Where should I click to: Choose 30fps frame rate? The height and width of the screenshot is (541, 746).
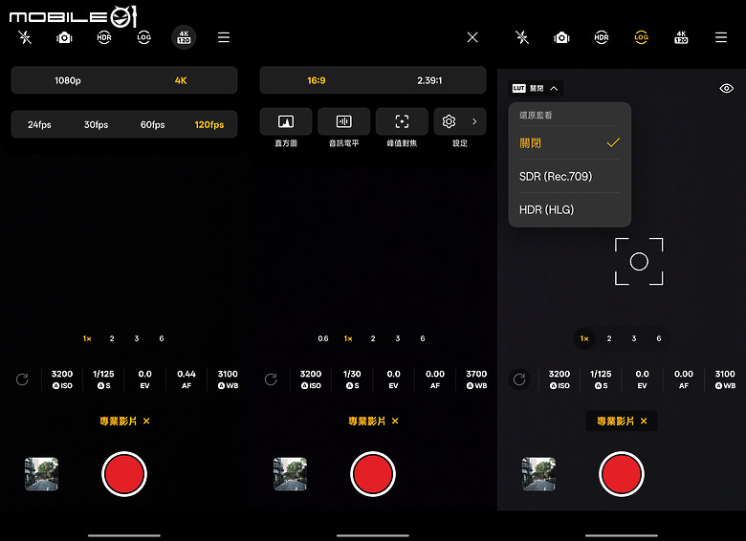(x=96, y=124)
